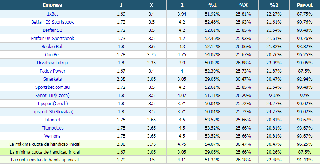The image size is (320, 164).
Task: Click the Betfair SB link
Action: (52, 30)
